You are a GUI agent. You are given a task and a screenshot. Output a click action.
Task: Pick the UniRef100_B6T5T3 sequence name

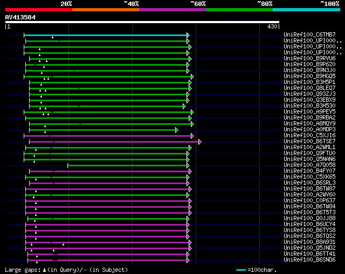pyautogui.click(x=309, y=213)
